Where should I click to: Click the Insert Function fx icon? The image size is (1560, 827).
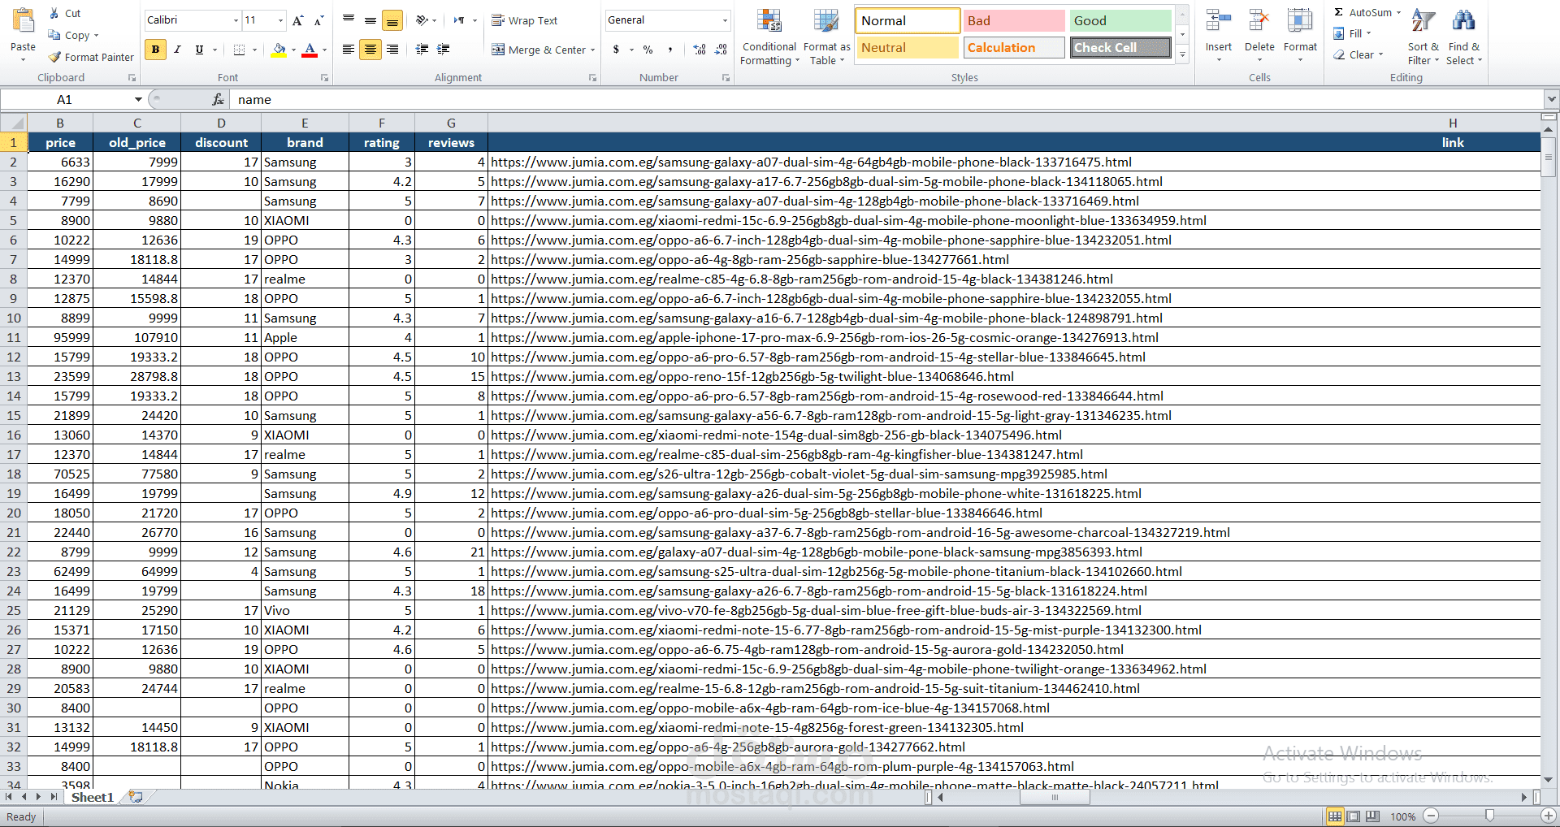pyautogui.click(x=218, y=99)
